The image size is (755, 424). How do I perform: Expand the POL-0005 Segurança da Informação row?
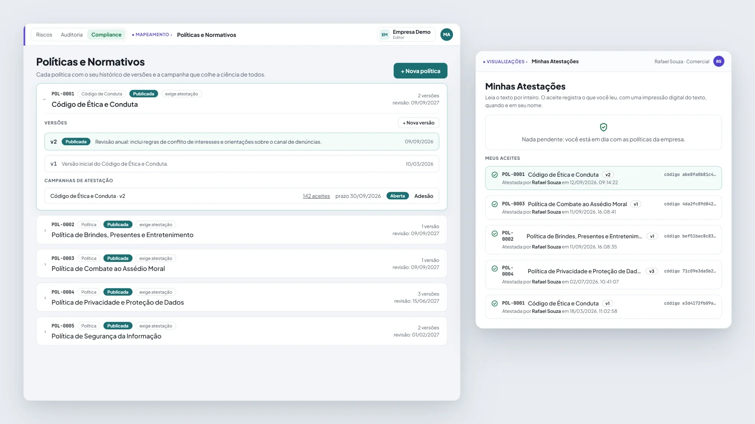[45, 332]
